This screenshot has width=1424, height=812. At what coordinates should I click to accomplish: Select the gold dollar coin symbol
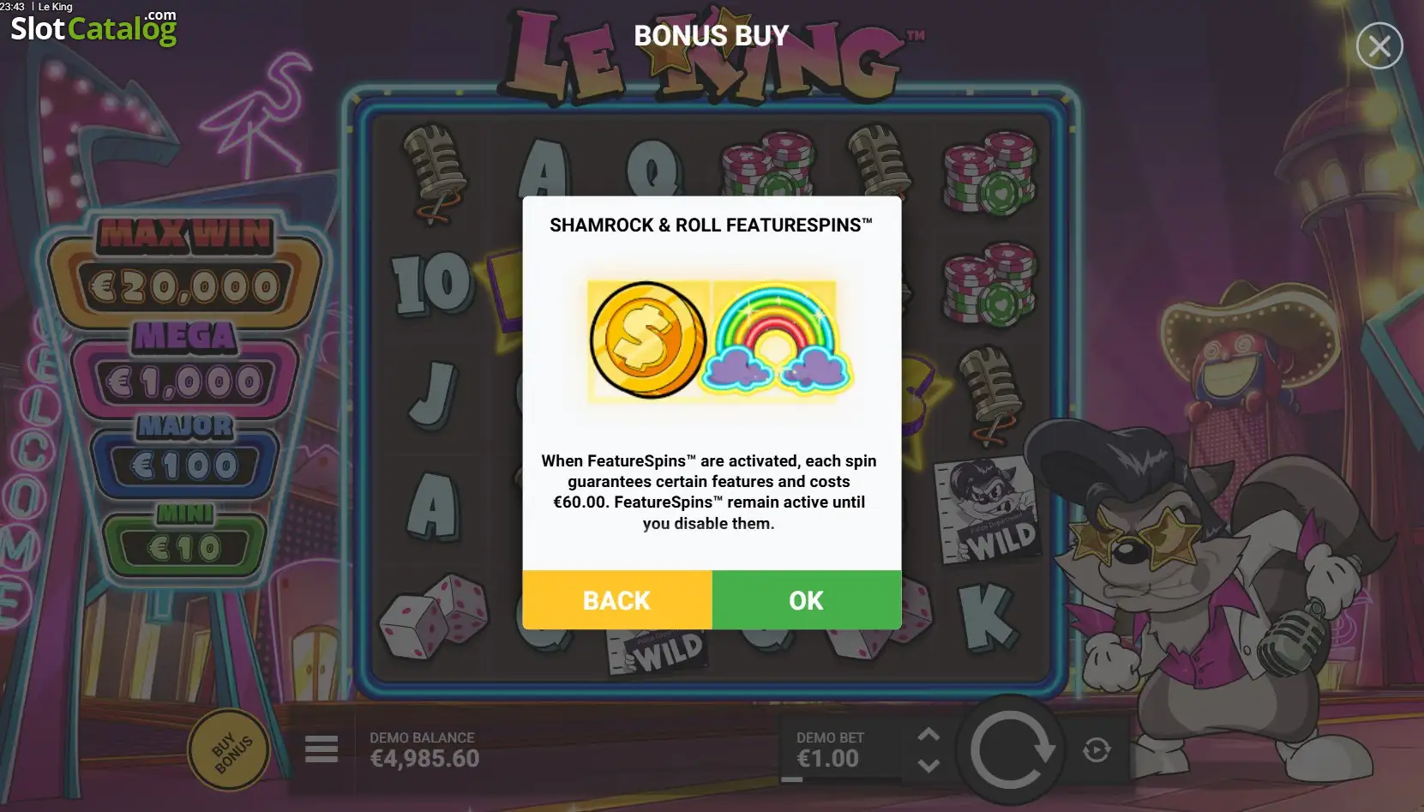point(648,340)
